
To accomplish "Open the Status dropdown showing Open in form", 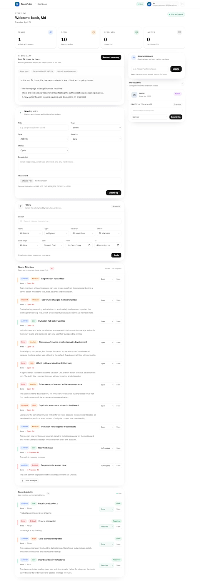I will 44,150.
